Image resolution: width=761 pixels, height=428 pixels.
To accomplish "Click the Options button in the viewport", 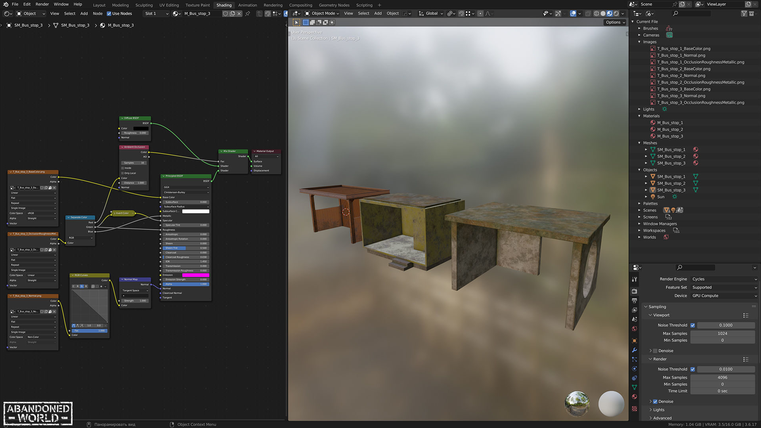I will (615, 22).
